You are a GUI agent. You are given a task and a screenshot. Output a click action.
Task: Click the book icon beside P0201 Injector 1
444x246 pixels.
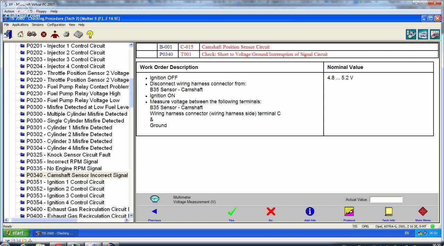tap(23, 46)
